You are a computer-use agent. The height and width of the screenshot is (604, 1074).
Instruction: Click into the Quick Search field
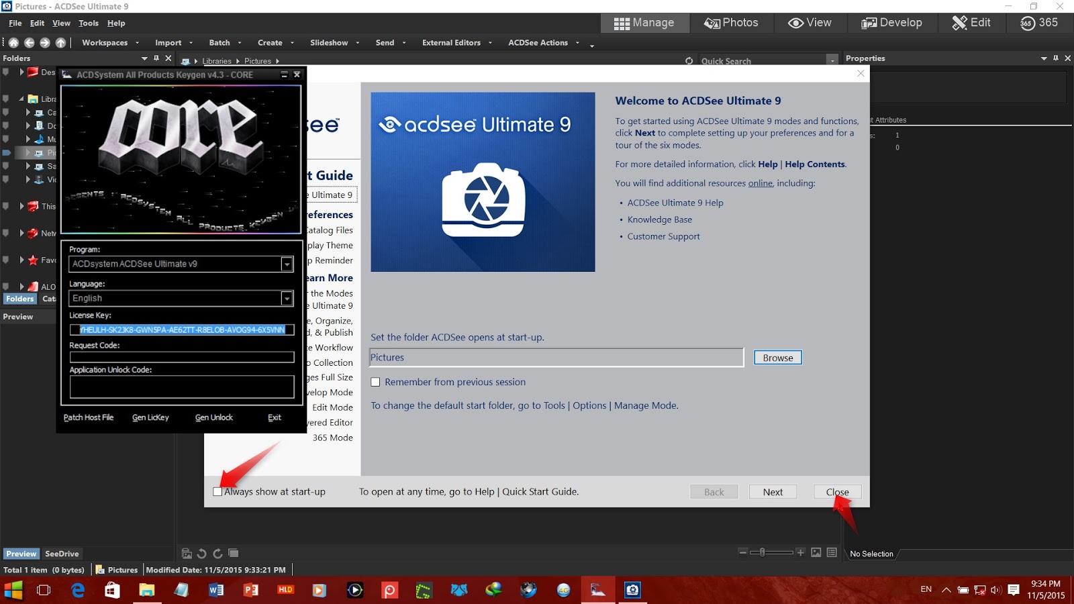coord(762,61)
